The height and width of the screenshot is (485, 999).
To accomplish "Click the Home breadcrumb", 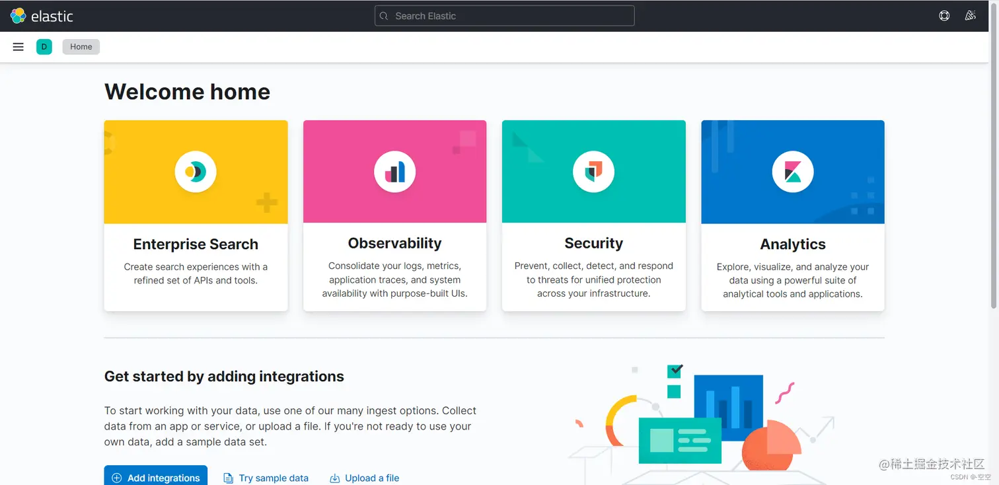I will point(81,47).
